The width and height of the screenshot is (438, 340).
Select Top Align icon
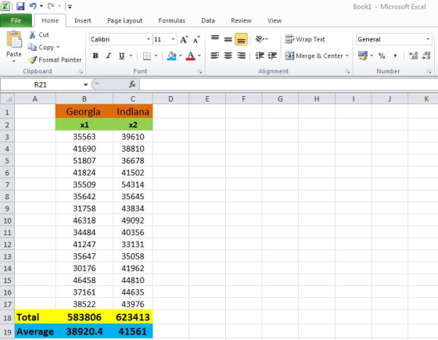[x=215, y=38]
